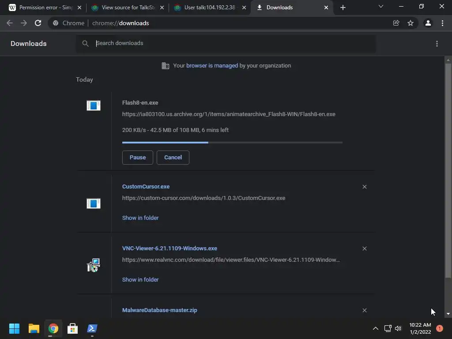Click the scrollbar up arrow

[448, 60]
